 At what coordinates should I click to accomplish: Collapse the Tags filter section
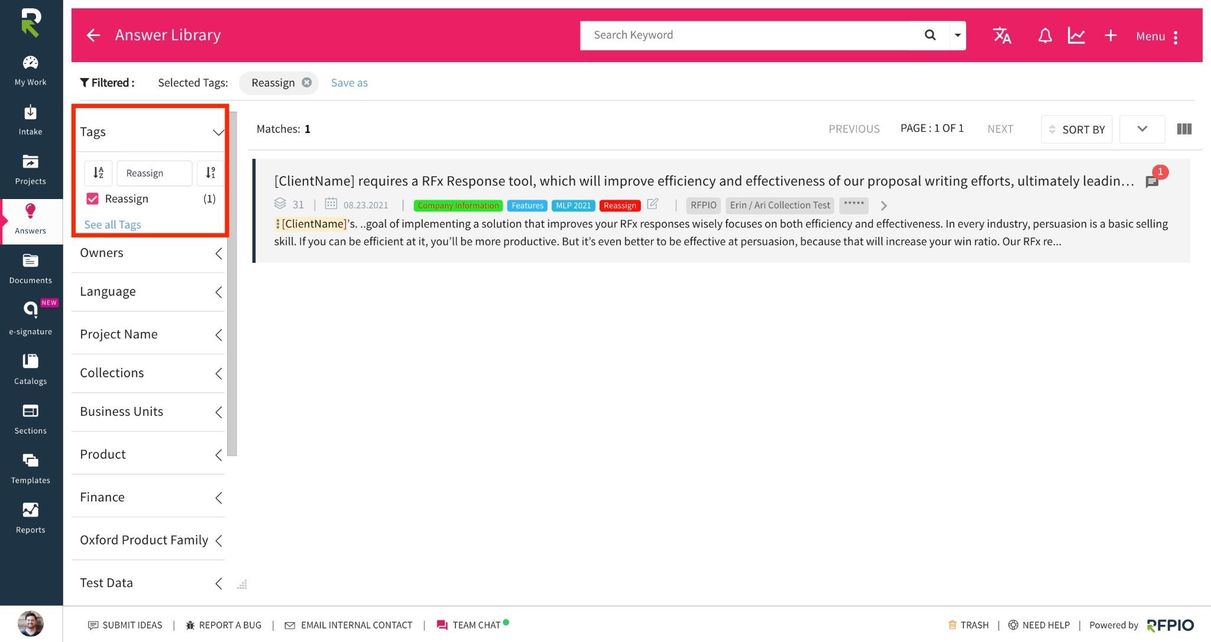(x=218, y=132)
